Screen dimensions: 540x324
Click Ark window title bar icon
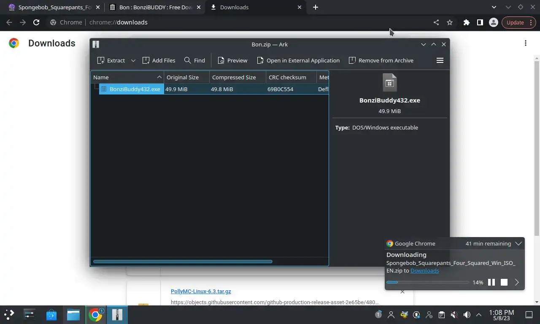[x=96, y=44]
